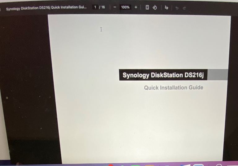238x166 pixels.
Task: Open the sidebar menu icon at toolbar's left edge
Action: pyautogui.click(x=0, y=9)
